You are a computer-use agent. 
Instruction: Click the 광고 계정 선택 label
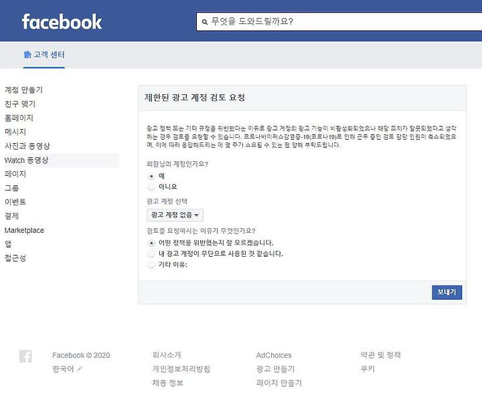tap(167, 201)
